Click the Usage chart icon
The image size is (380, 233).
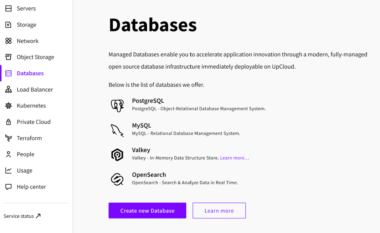[9, 171]
